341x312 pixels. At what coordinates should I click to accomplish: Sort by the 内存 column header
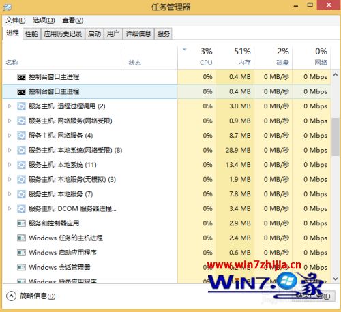(235, 57)
